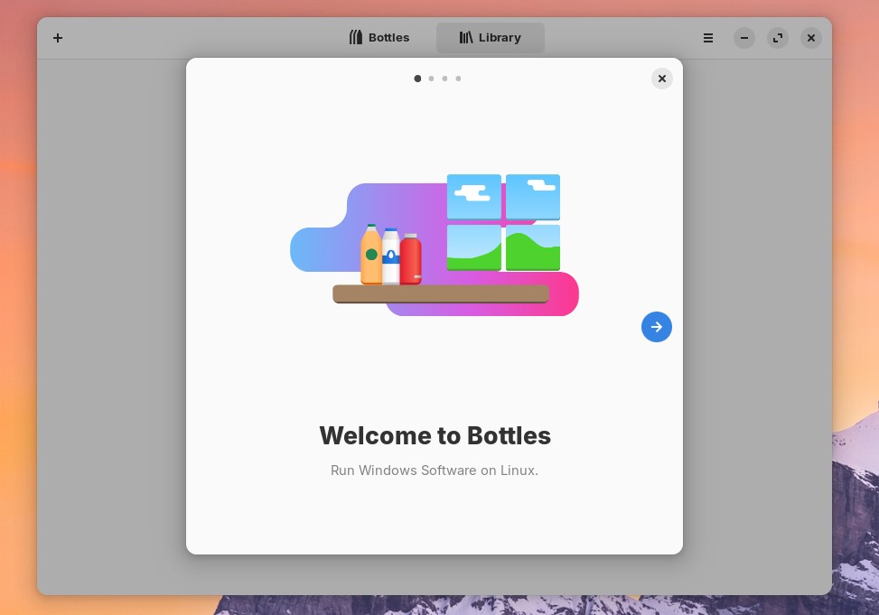Jump to the second carousel page dot
Viewport: 879px width, 615px height.
click(x=431, y=79)
